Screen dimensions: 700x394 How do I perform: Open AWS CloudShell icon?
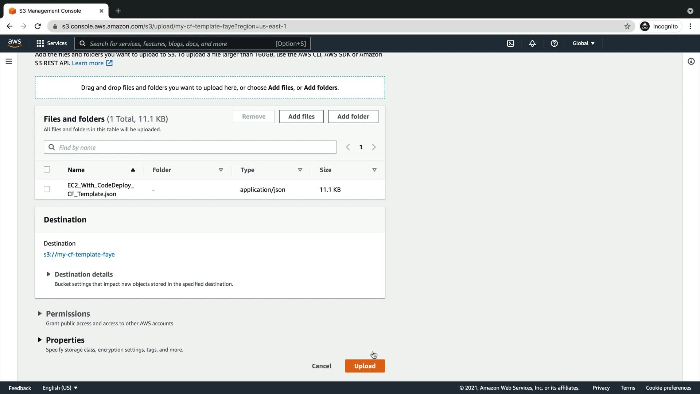(510, 43)
